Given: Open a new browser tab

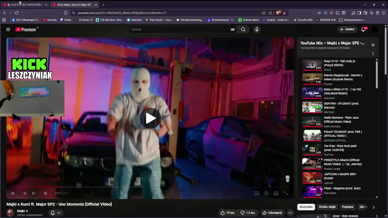Looking at the screenshot, I should pos(103,5).
